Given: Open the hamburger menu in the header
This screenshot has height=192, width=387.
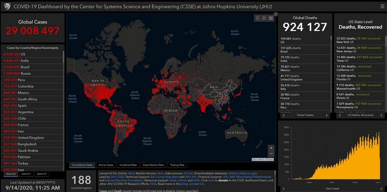Looking at the screenshot, I should [382, 6].
